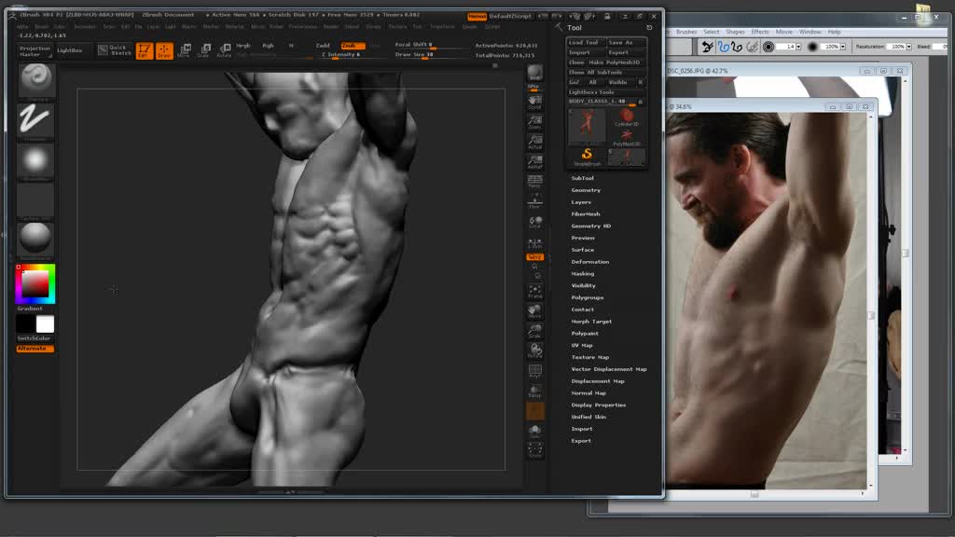
Task: Toggle the Transp transparency icon
Action: (534, 391)
